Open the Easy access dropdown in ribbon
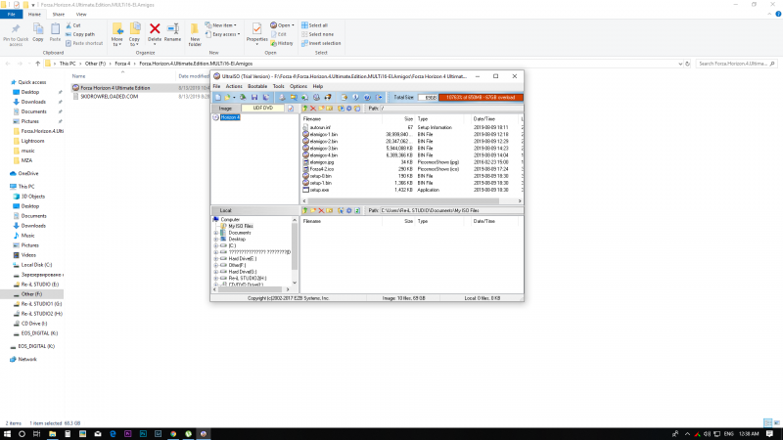The image size is (783, 440). (x=225, y=34)
